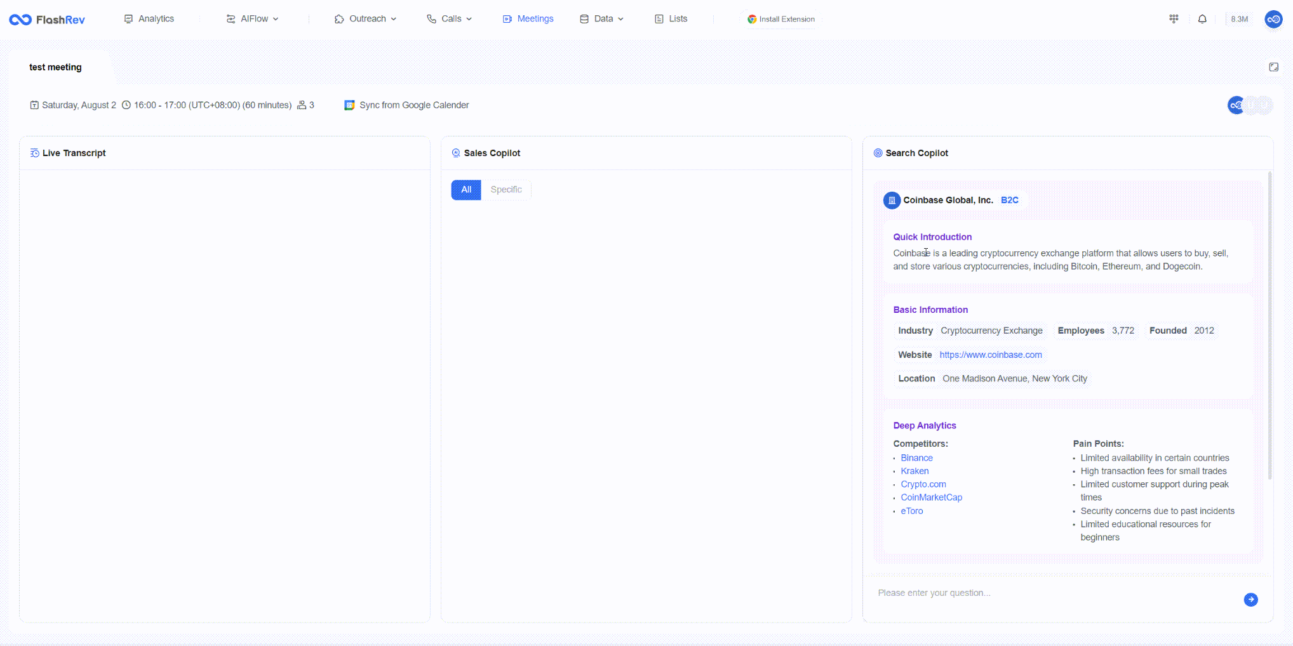Click the B2C tag
Viewport: 1293px width, 646px height.
[x=1010, y=200]
